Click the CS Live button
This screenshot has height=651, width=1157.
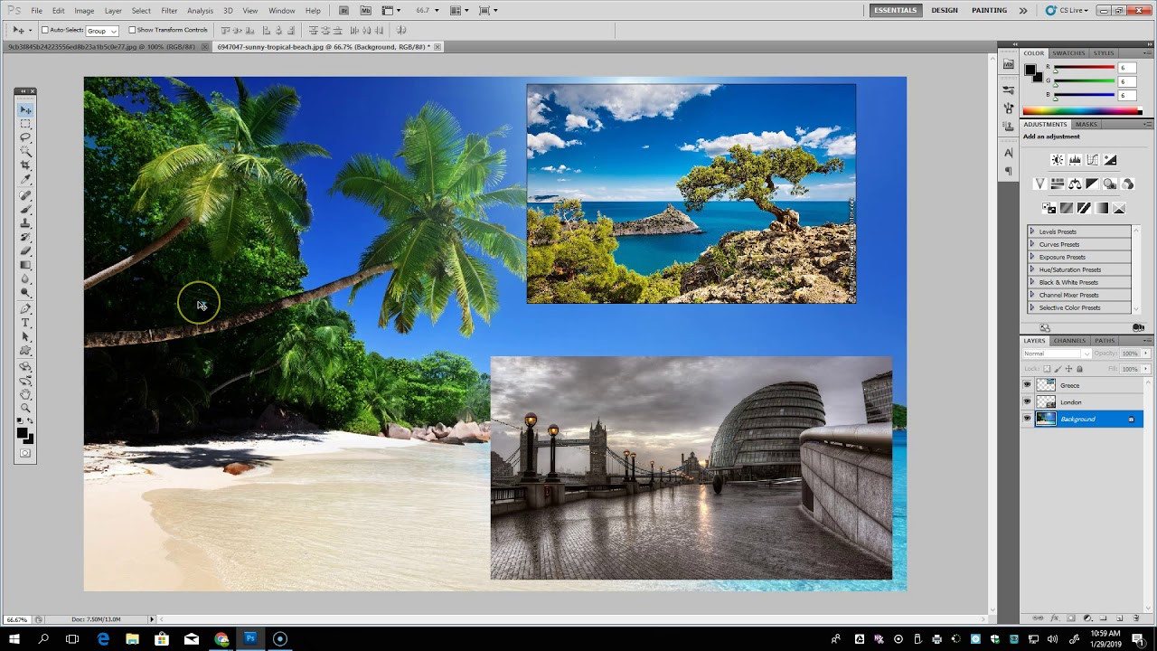click(x=1066, y=11)
